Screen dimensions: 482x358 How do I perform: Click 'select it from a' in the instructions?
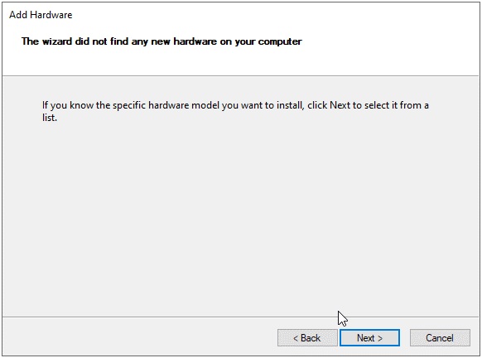coord(397,105)
